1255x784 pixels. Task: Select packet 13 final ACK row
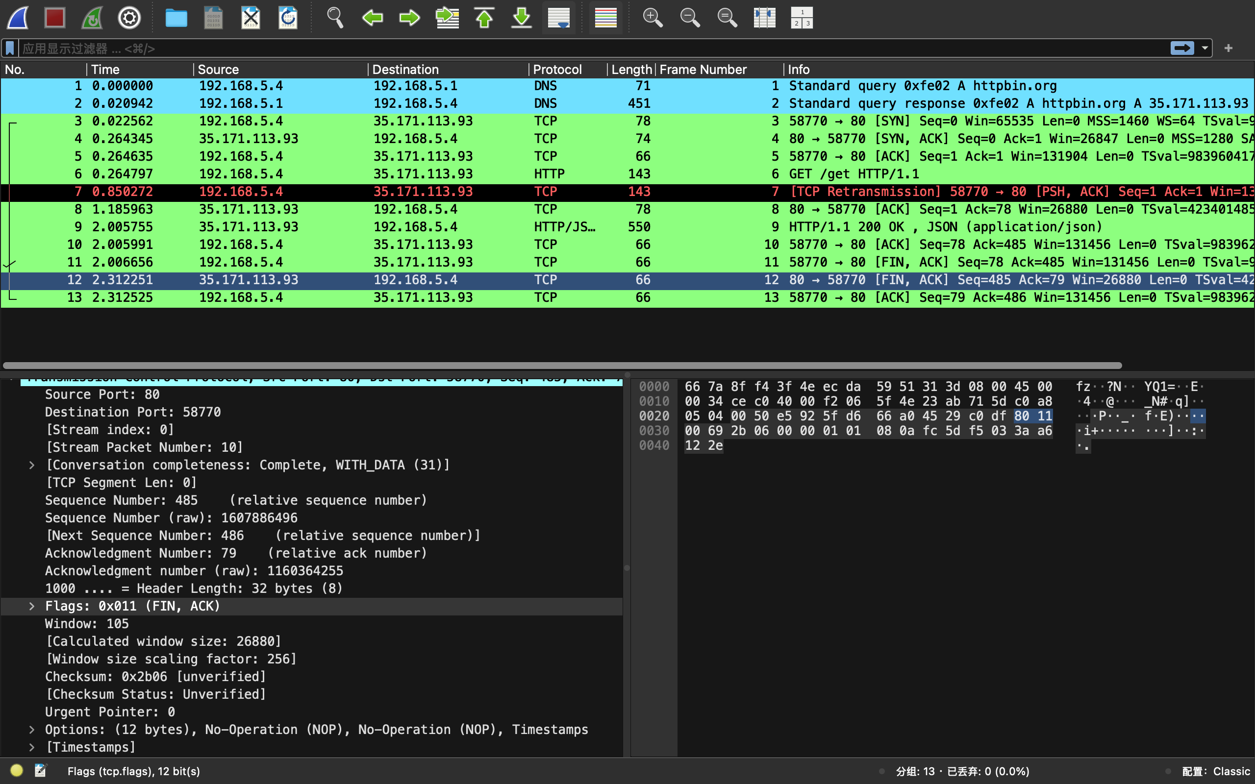pos(627,297)
